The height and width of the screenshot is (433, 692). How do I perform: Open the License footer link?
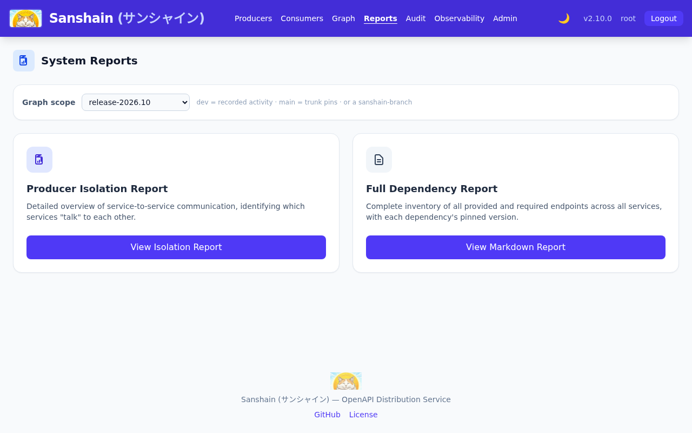[x=363, y=415]
